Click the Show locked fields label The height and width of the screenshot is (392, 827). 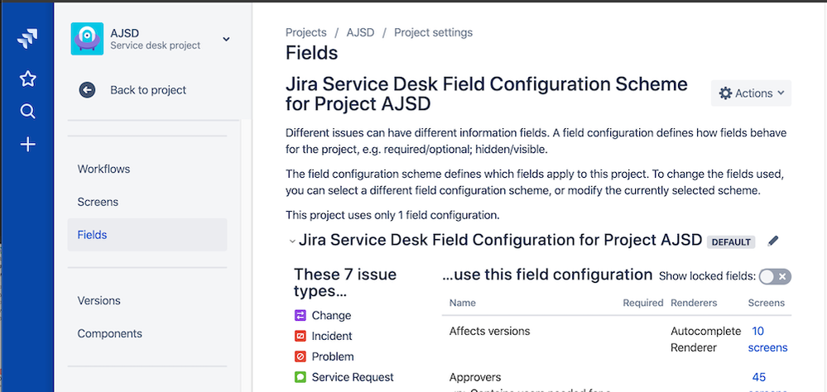pyautogui.click(x=708, y=276)
